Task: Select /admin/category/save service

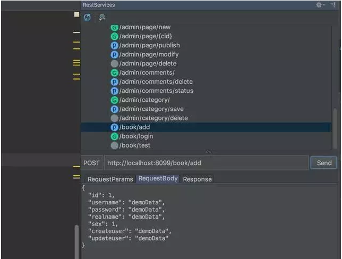Action: click(151, 109)
